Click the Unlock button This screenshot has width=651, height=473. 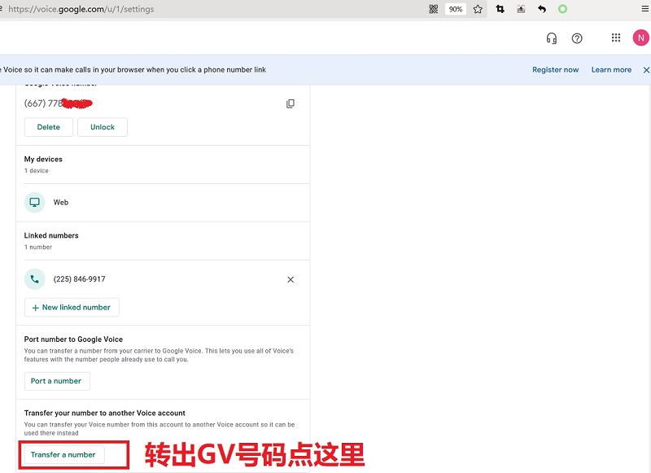tap(103, 127)
